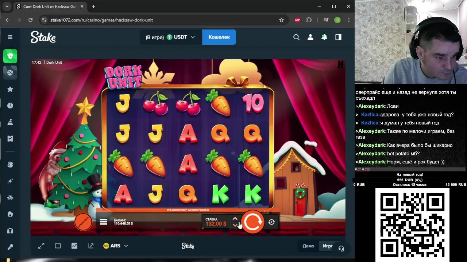Open the ABP ad blocker extension icon
Screen dimensions: 467x262
click(297, 20)
